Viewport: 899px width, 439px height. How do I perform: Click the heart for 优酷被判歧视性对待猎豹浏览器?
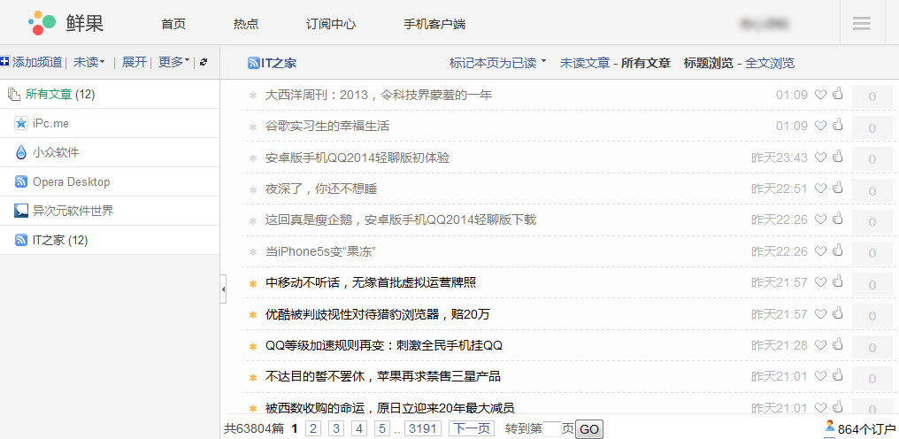coord(820,313)
